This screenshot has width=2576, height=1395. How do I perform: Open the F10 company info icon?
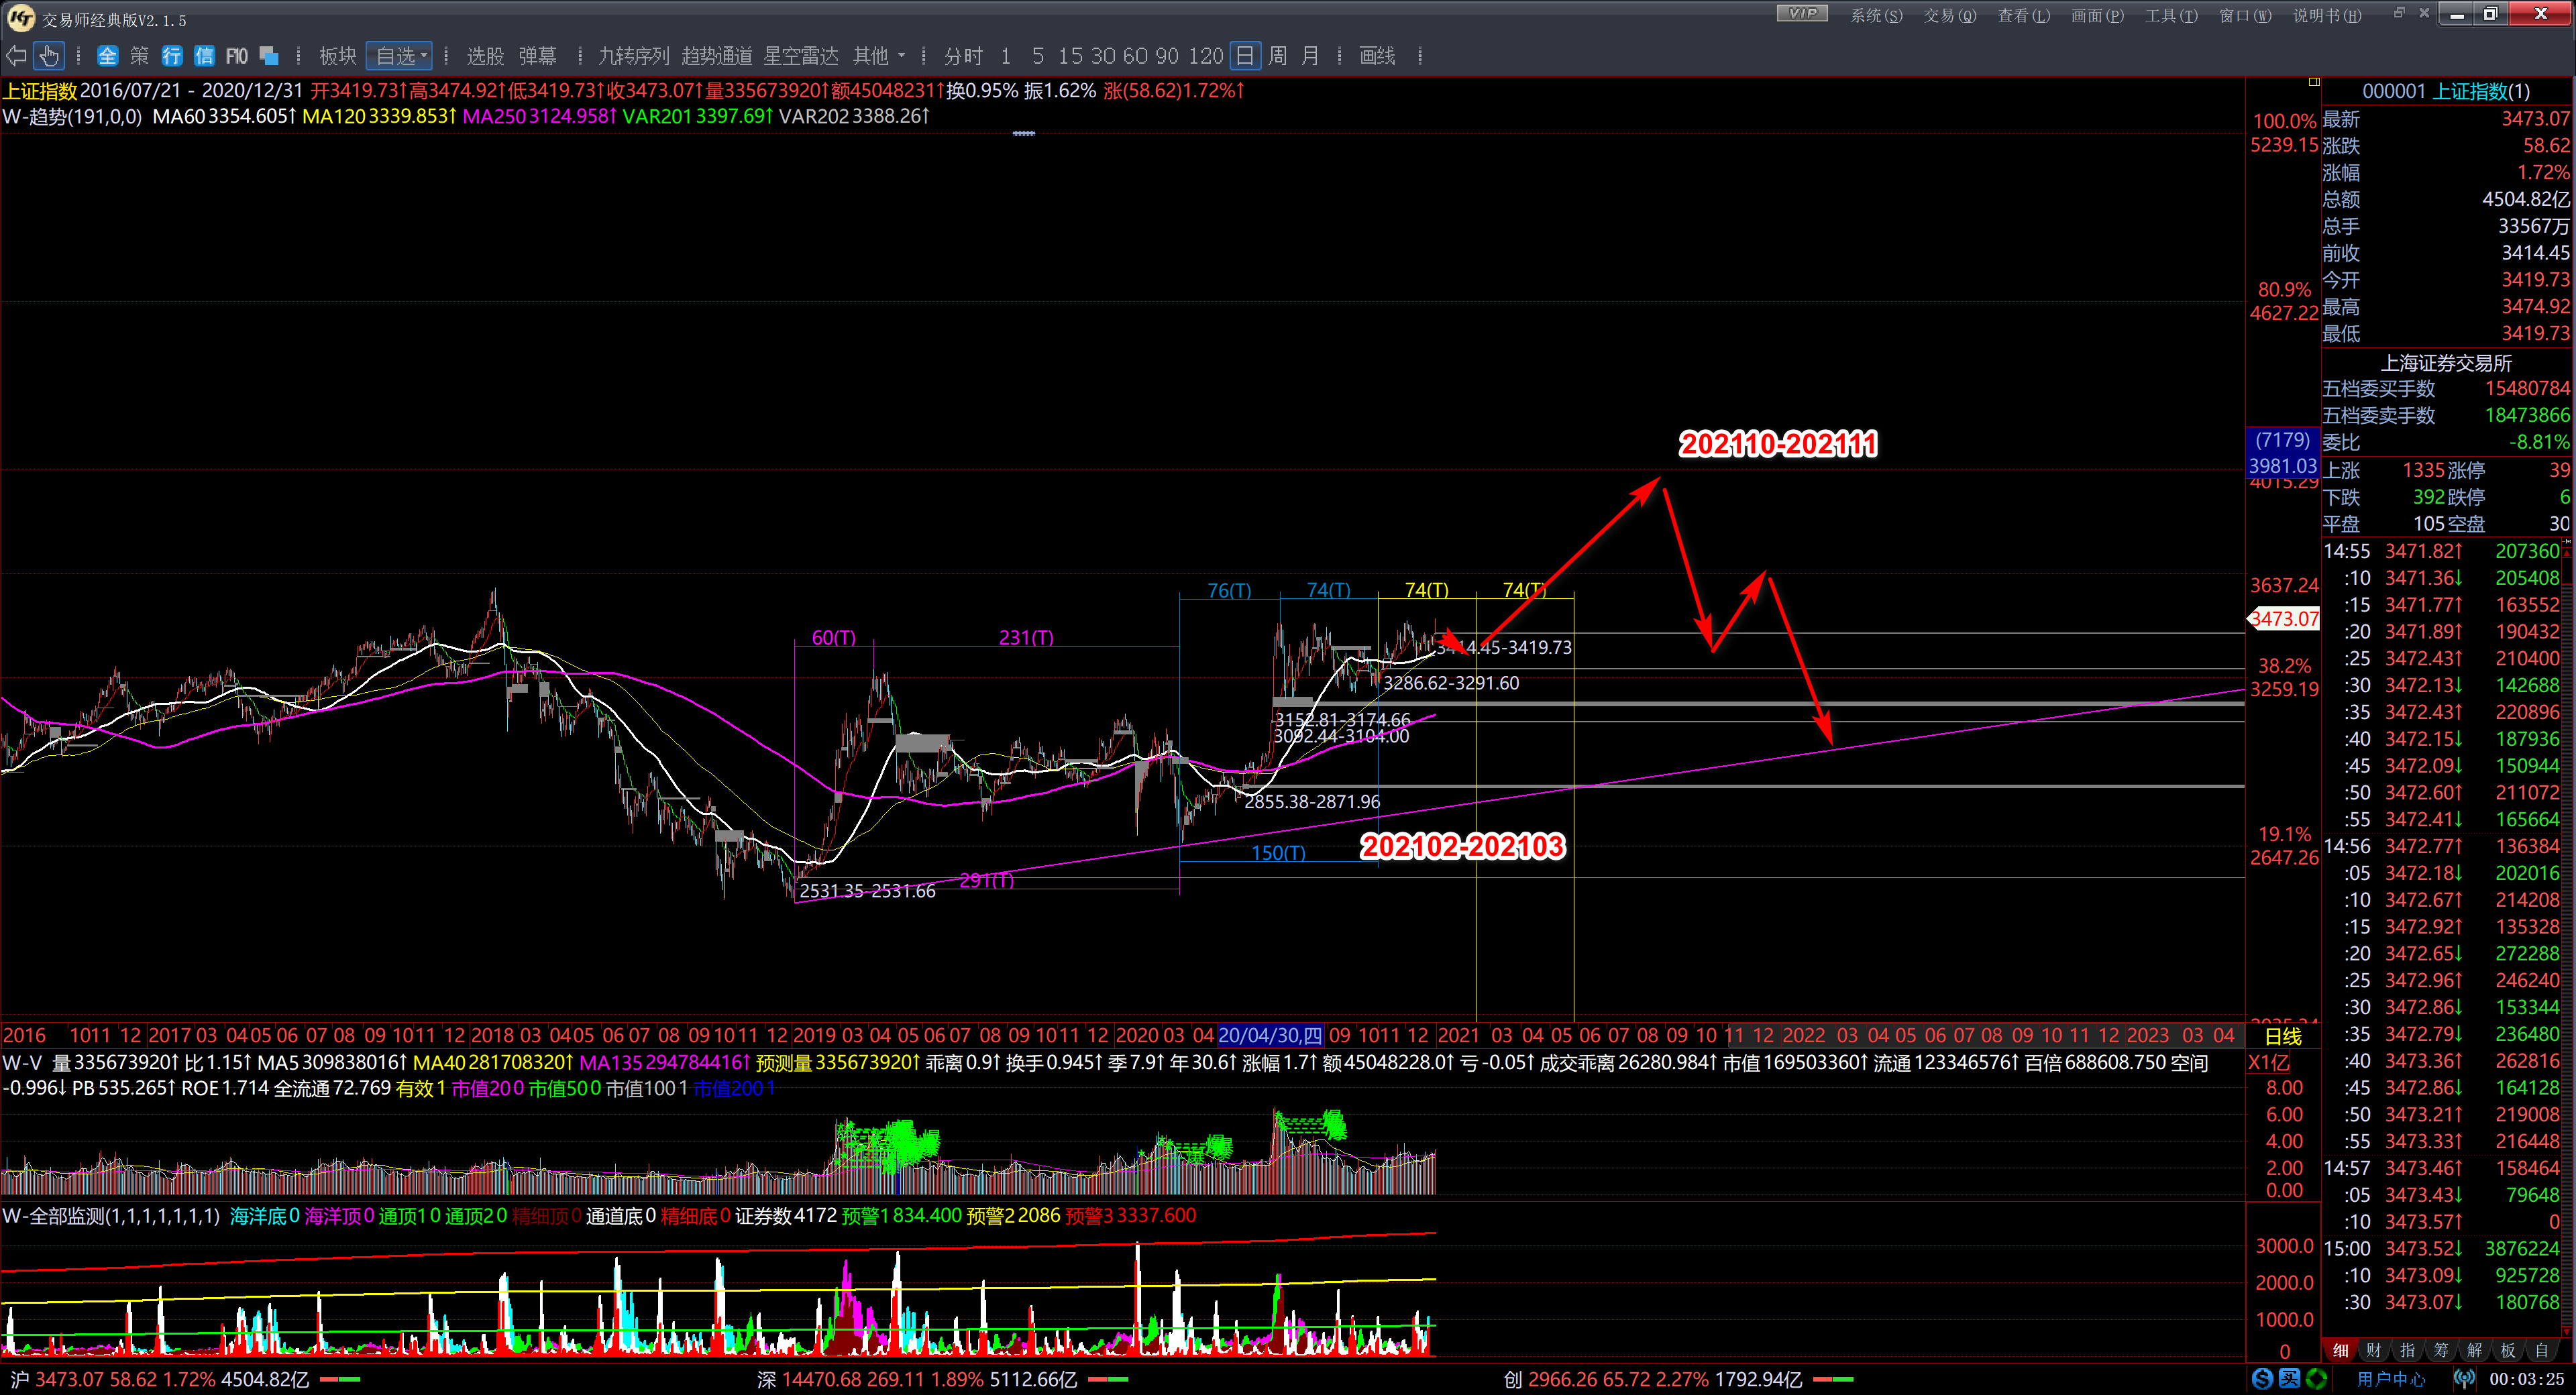click(x=237, y=56)
